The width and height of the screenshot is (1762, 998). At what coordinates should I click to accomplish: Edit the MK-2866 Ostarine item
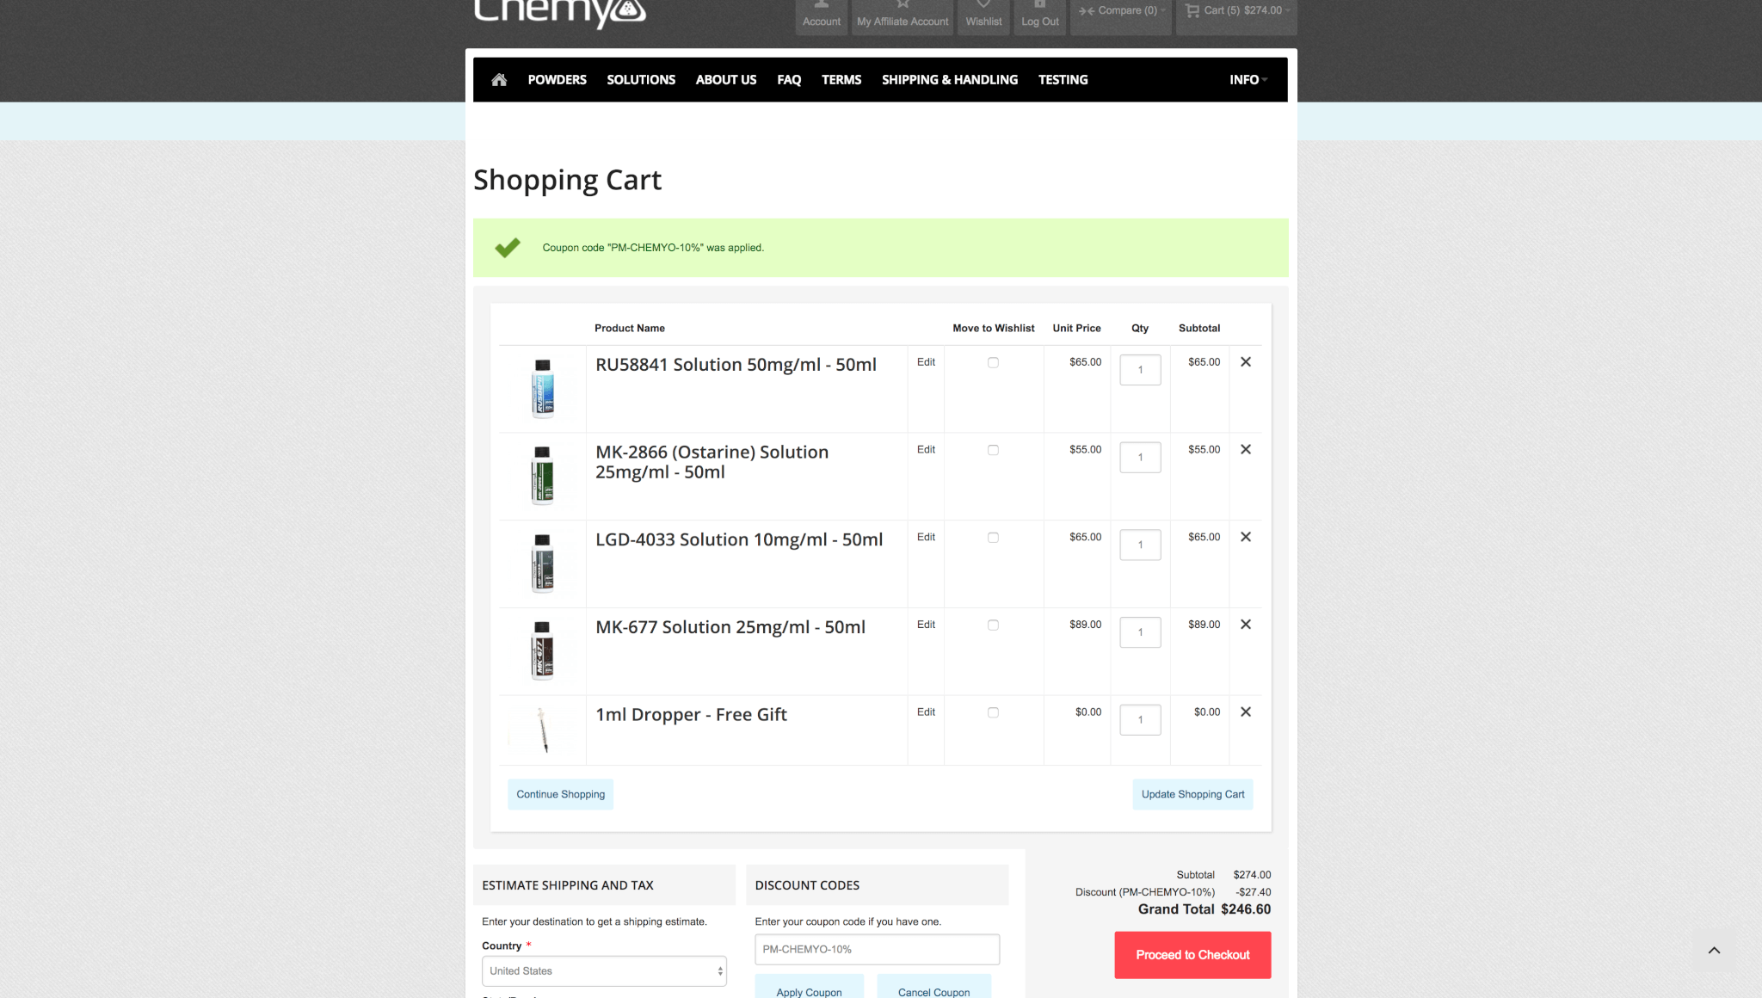(926, 449)
